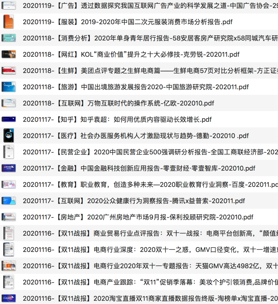278x304 pixels.
Task: Click file name 20201117-【知乎】知乎袁超：如何用优质内容驱动长效增长.pdf
Action: tap(117, 119)
